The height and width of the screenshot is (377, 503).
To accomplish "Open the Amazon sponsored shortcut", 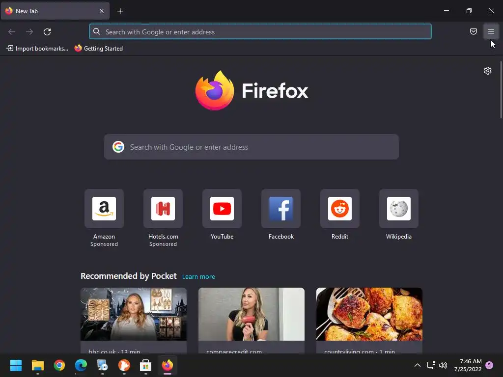I will pos(104,209).
